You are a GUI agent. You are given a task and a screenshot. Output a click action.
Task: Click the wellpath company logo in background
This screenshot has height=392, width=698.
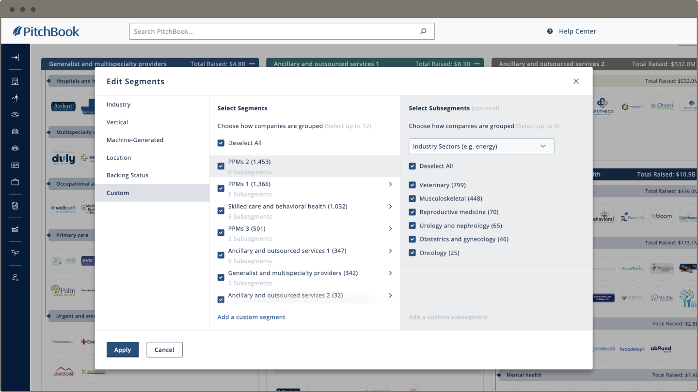[x=63, y=209]
